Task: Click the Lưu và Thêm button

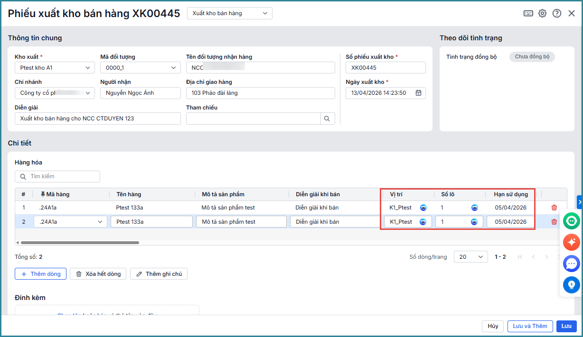Action: point(530,326)
